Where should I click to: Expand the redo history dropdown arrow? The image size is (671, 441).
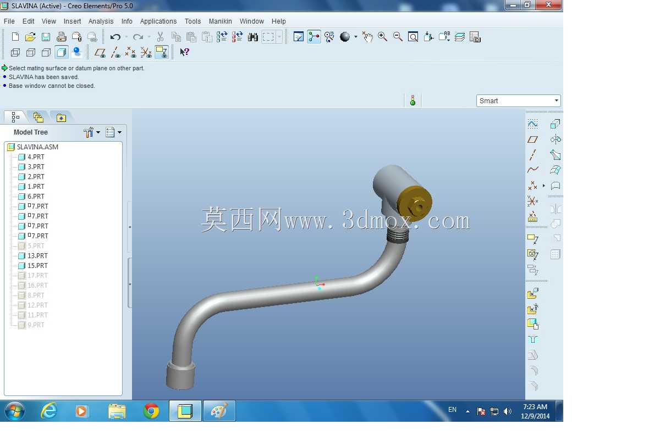point(149,37)
